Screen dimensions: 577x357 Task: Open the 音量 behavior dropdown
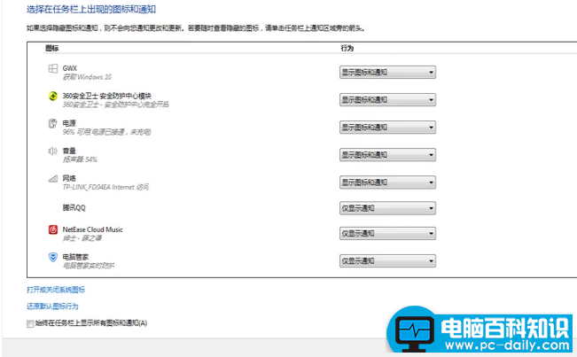point(387,155)
